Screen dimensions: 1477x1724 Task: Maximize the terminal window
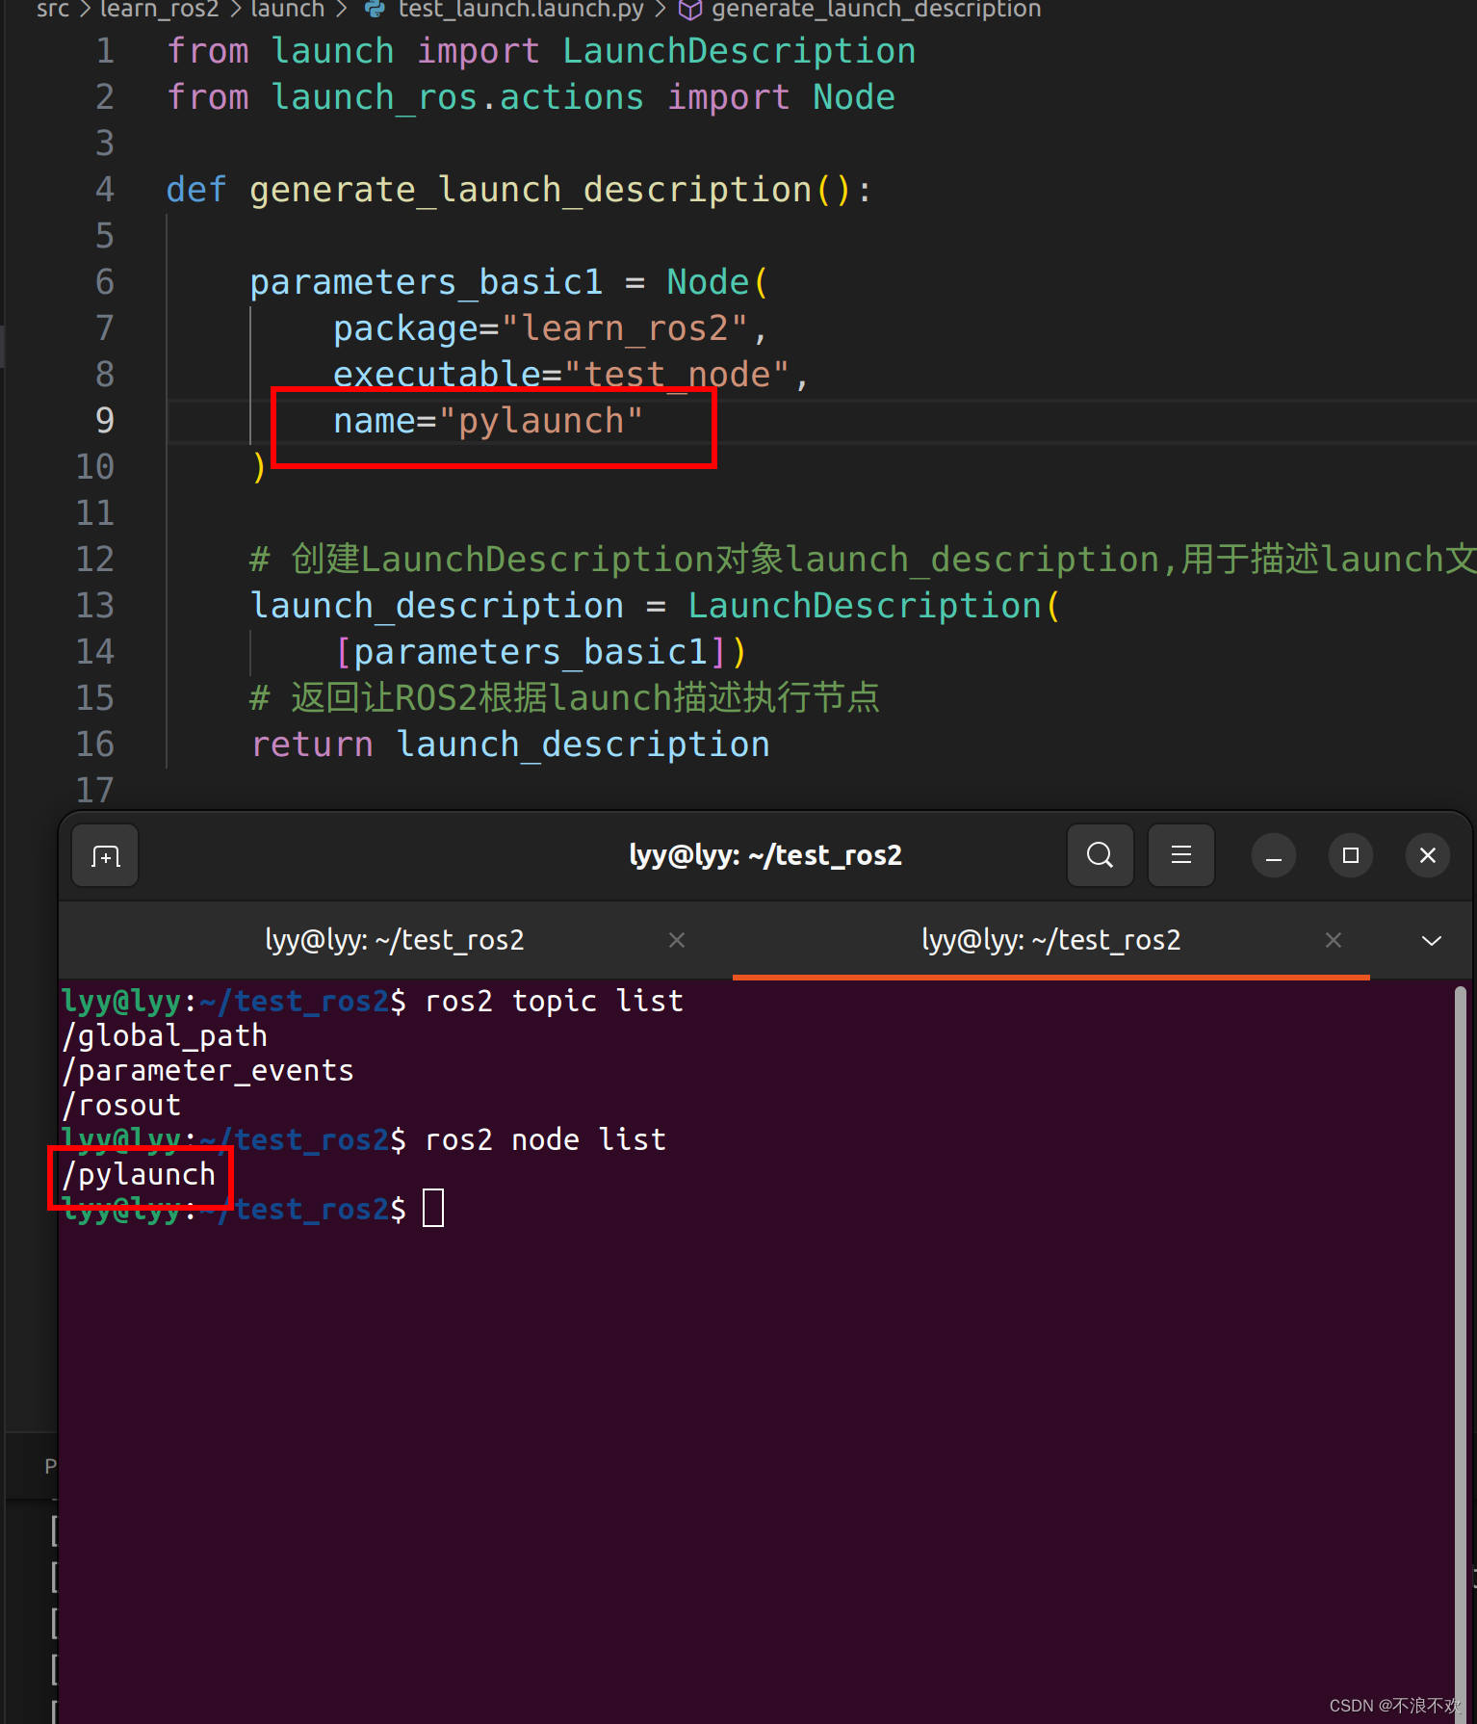tap(1351, 855)
